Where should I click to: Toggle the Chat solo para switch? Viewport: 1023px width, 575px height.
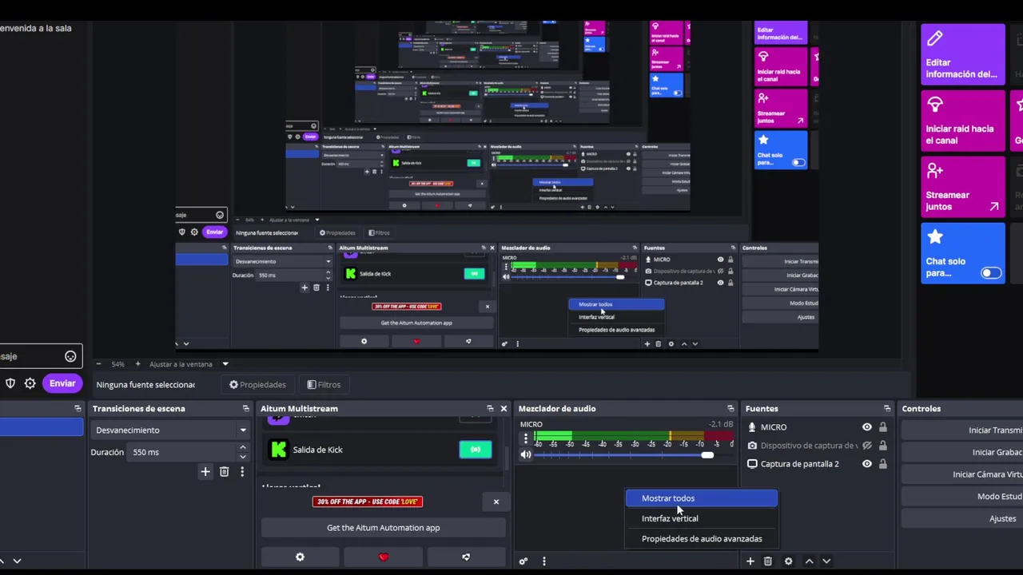tap(991, 273)
